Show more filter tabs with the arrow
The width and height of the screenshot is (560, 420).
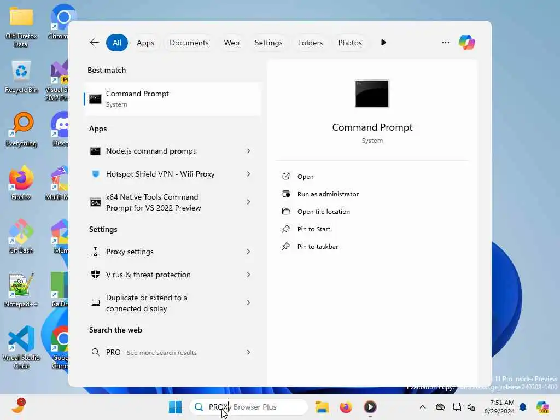coord(383,43)
